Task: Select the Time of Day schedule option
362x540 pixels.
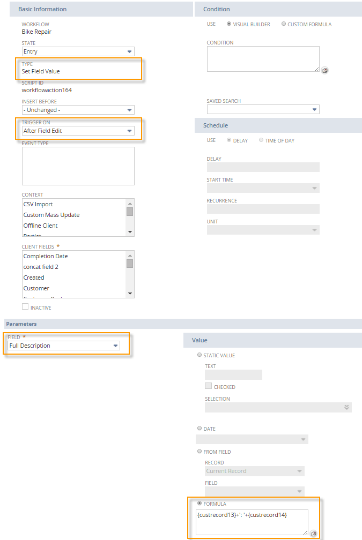Action: coord(261,140)
